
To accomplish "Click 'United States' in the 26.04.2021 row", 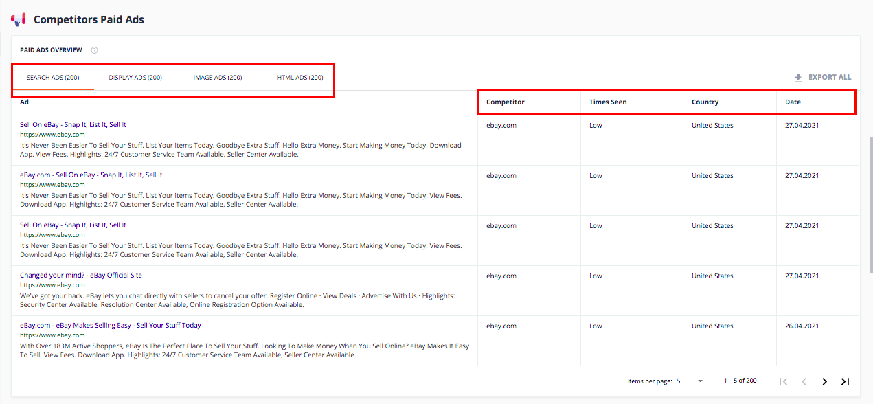I will pos(712,326).
